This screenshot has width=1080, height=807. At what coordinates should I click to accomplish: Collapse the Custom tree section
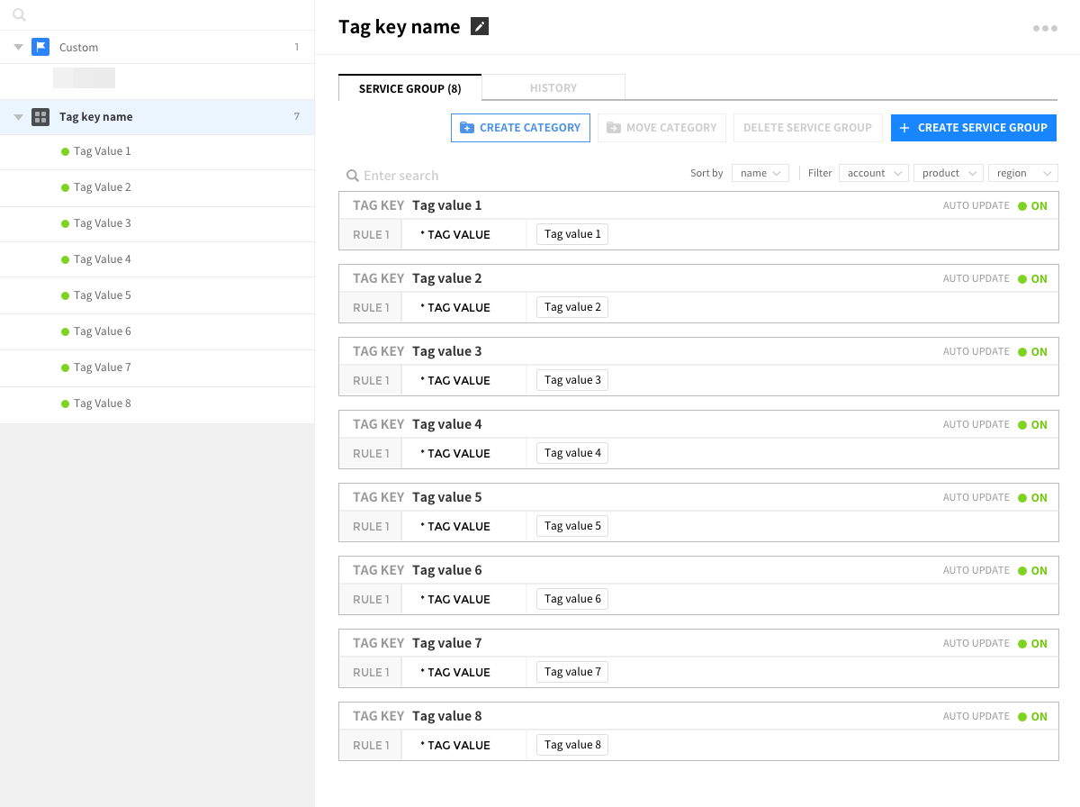click(x=18, y=47)
